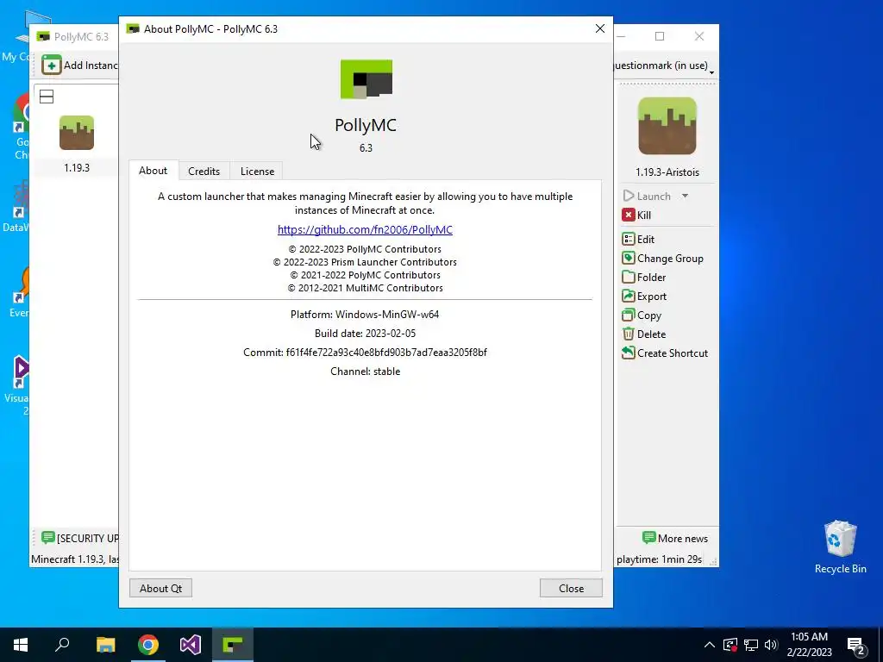
Task: Click Create Shortcut in the sidebar
Action: point(665,353)
